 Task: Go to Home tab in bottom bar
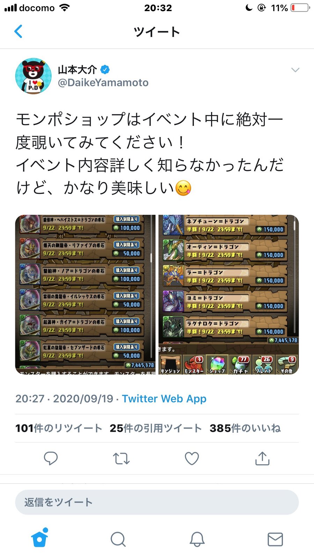coord(39,538)
